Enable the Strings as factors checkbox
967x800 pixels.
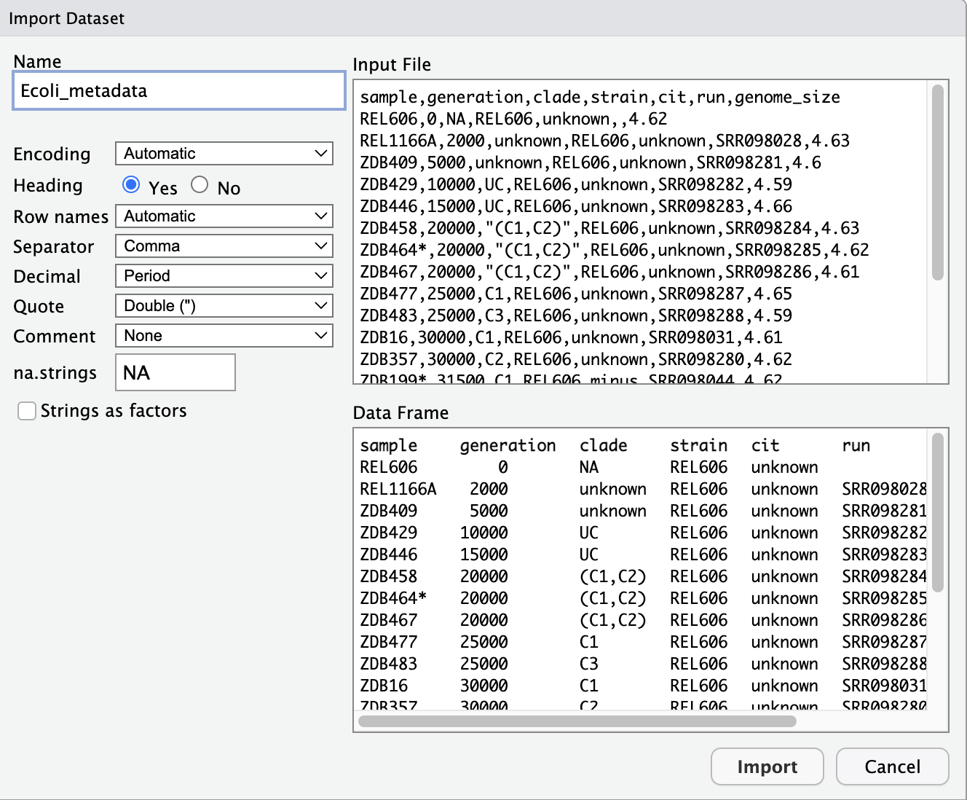(x=27, y=412)
